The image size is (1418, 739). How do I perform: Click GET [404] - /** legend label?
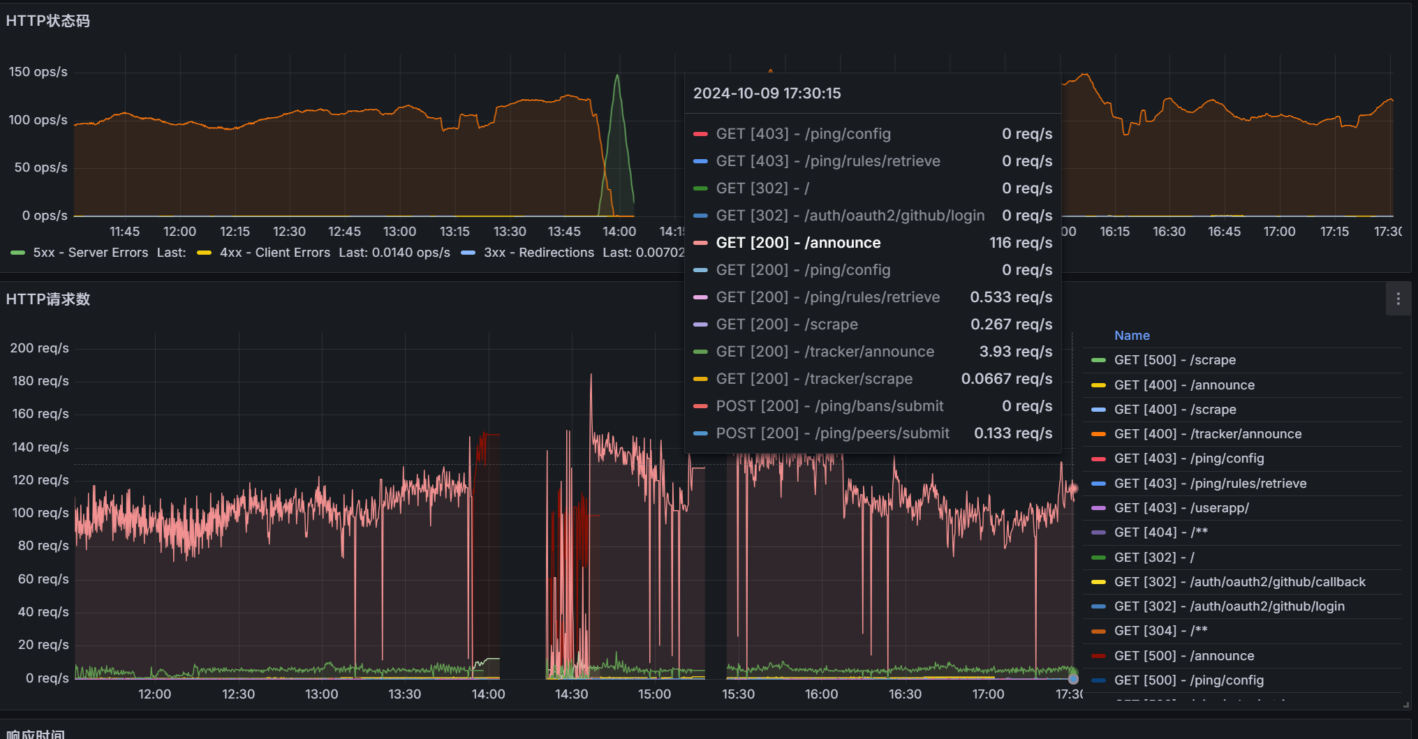(x=1160, y=532)
